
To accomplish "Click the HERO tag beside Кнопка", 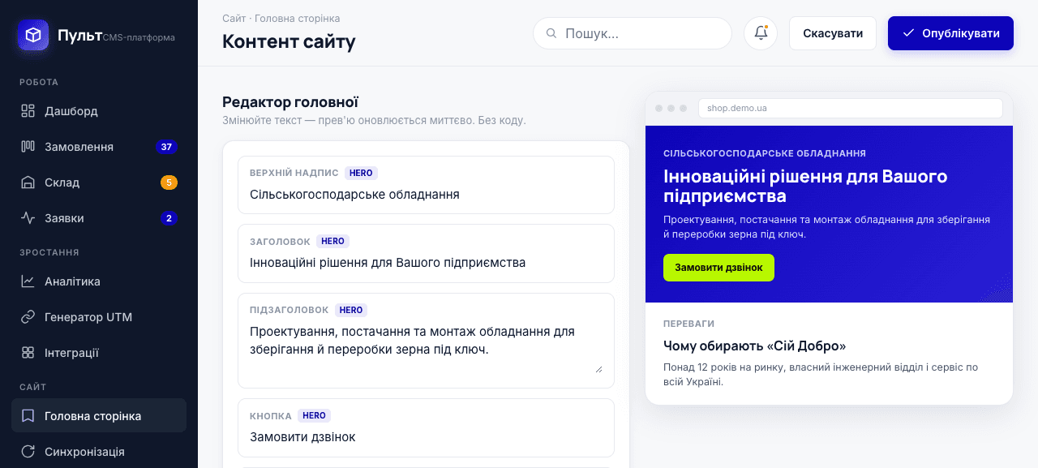I will pyautogui.click(x=314, y=415).
